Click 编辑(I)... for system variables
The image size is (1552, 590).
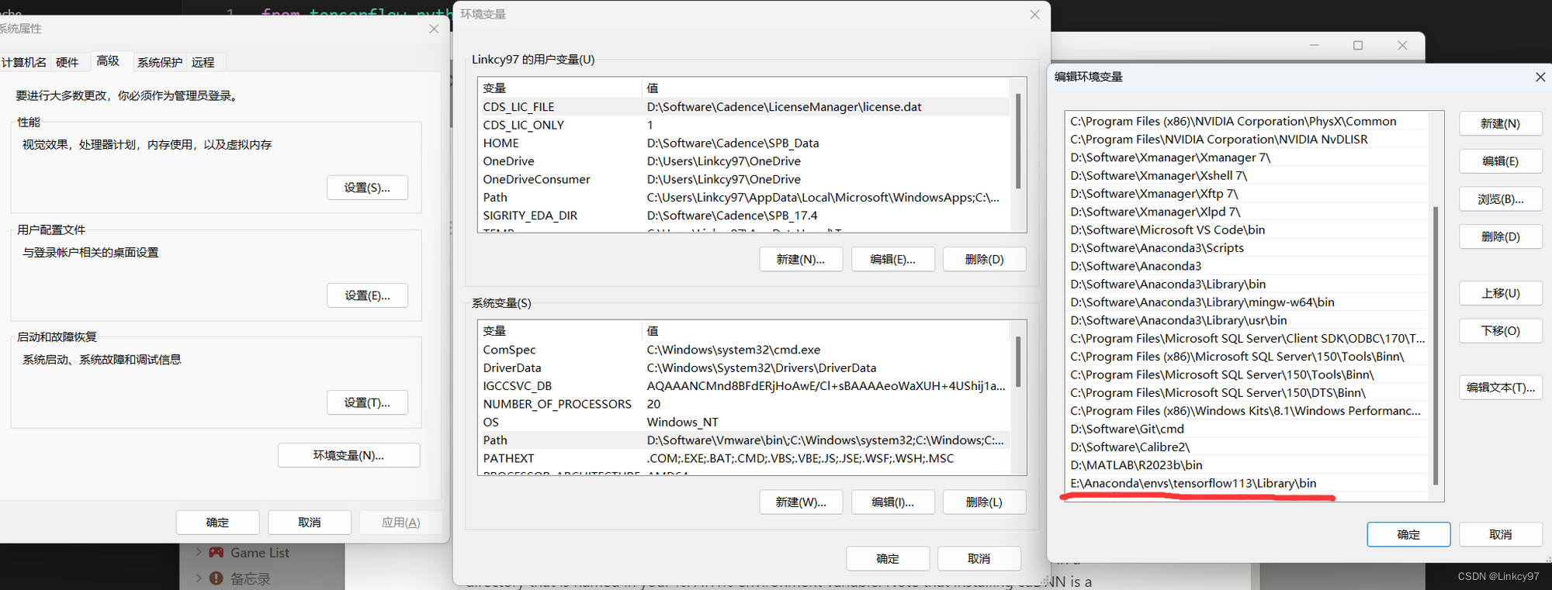pyautogui.click(x=893, y=502)
